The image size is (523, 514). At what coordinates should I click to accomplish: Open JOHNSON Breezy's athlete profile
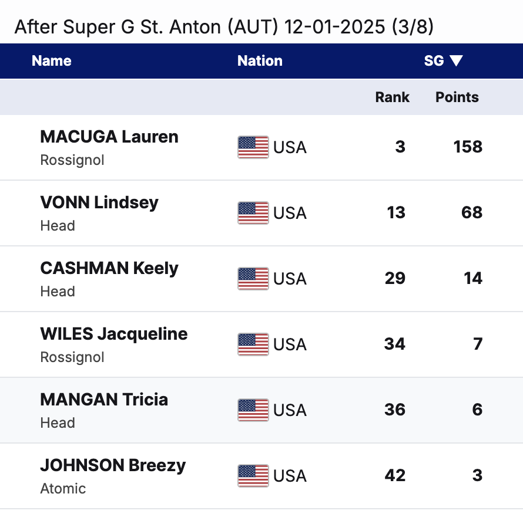pyautogui.click(x=113, y=466)
